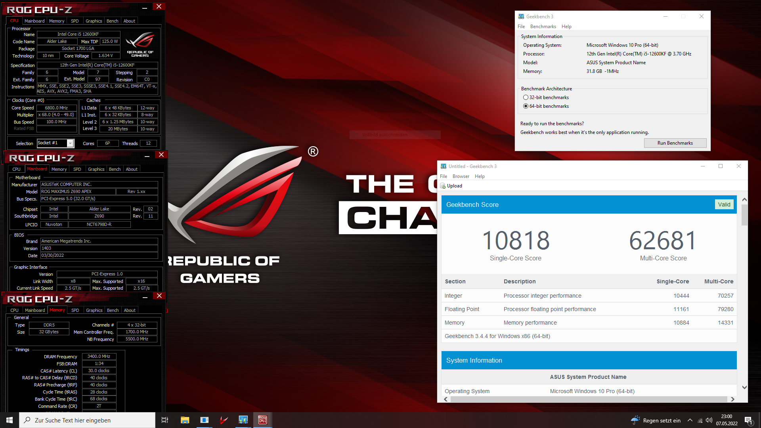Open File Explorer from taskbar
The width and height of the screenshot is (761, 428).
(x=185, y=420)
